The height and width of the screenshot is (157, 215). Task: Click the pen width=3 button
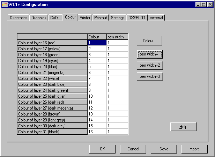click(x=149, y=76)
